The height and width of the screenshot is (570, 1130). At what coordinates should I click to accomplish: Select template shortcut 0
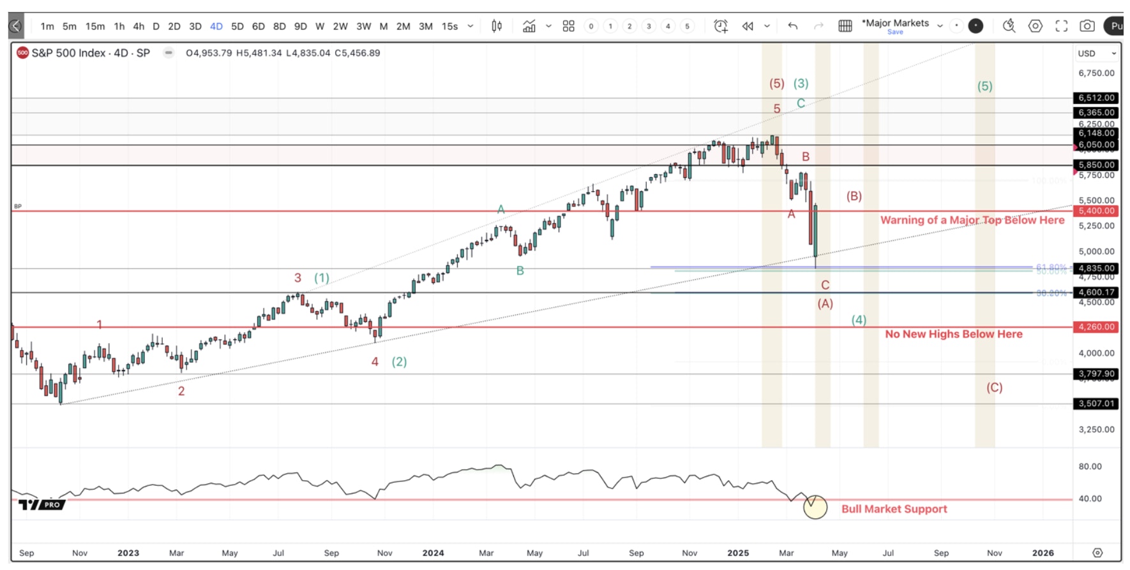(x=591, y=26)
